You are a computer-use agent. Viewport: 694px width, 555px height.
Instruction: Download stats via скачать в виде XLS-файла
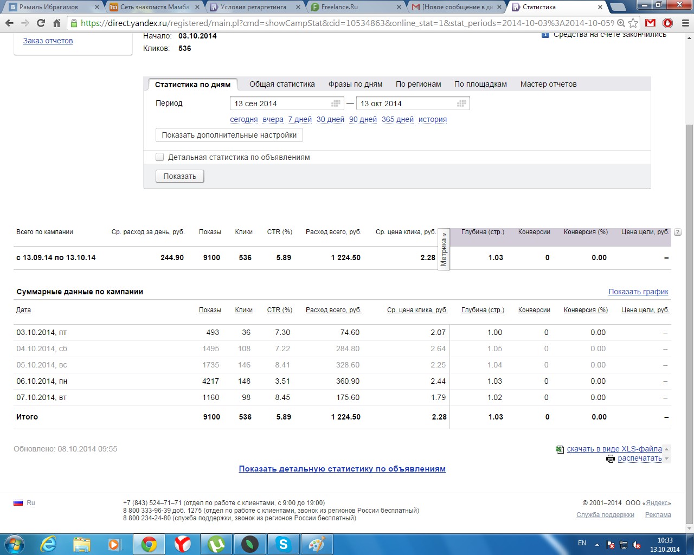pyautogui.click(x=614, y=449)
